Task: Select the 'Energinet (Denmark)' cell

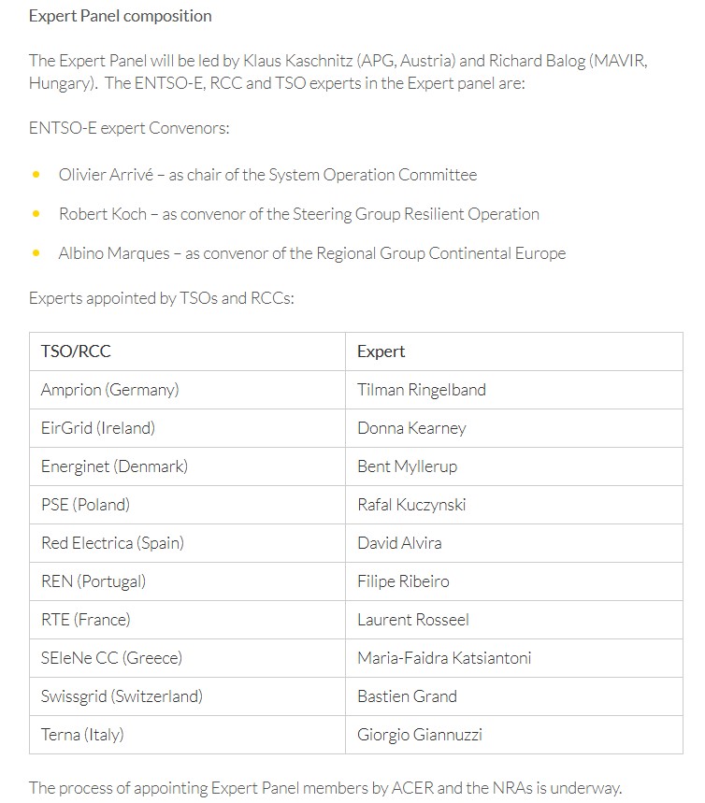Action: [114, 466]
